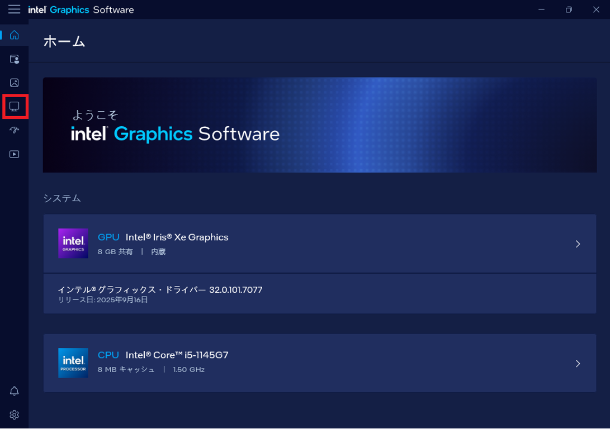Click the Intel Graphics purple badge
610x429 pixels.
(x=73, y=243)
